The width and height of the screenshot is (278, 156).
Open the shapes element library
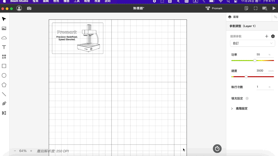click(4, 56)
